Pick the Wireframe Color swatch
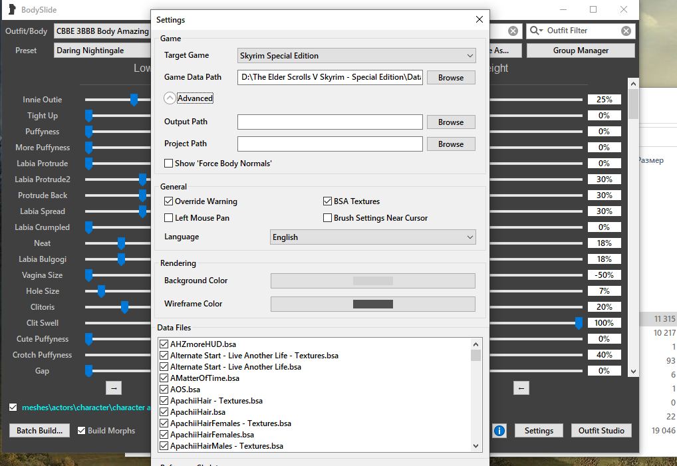 pos(372,304)
